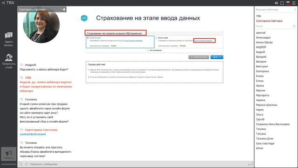Select guest Александра in the list

click(x=263, y=37)
